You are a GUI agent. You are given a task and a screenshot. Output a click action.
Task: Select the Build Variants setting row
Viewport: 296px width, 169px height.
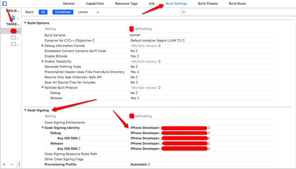(159, 35)
